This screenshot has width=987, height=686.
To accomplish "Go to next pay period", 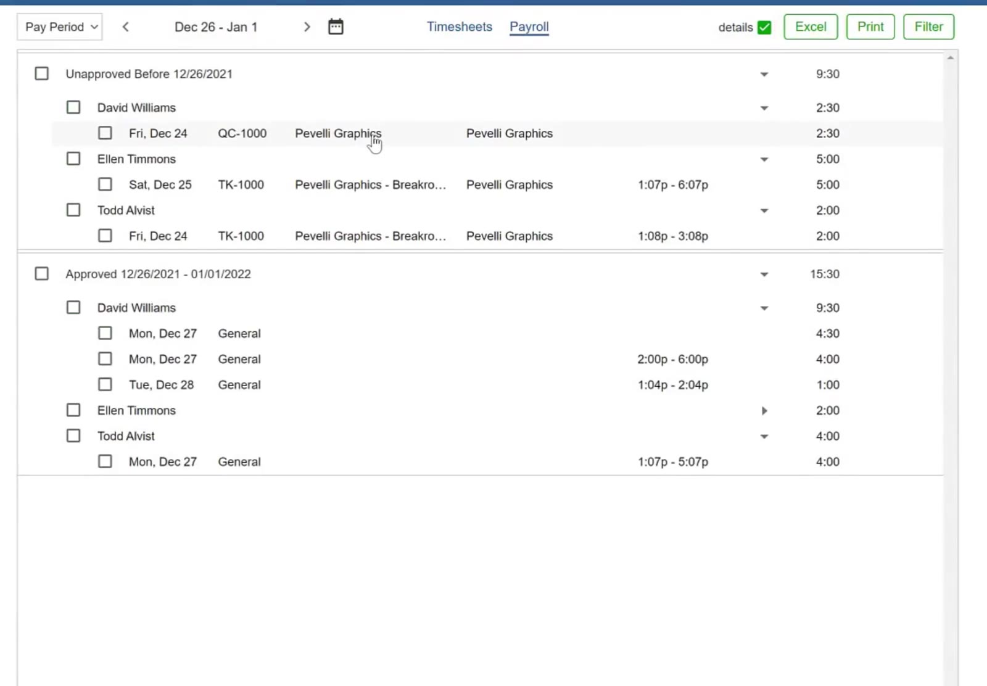I will [307, 27].
